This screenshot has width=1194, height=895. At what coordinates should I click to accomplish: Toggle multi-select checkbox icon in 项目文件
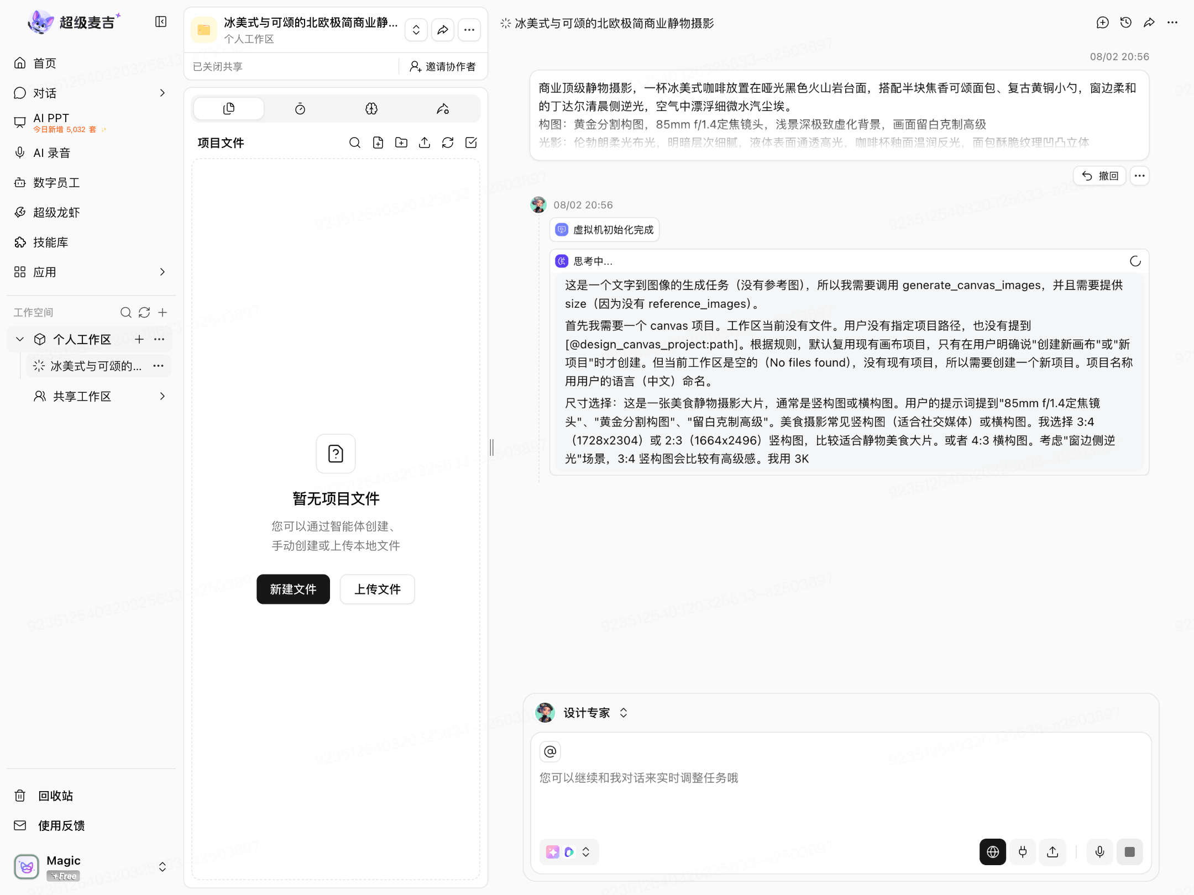tap(471, 143)
